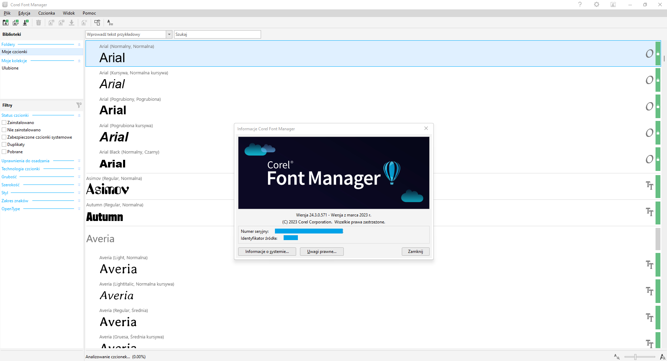Select the Ulubione collection
667x361 pixels.
[x=42, y=68]
